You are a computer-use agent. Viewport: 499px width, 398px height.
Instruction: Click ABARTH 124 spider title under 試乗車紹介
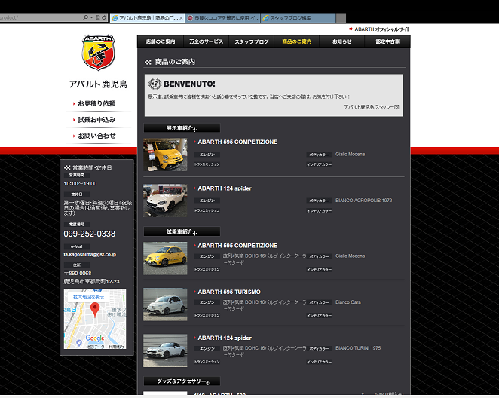click(225, 338)
